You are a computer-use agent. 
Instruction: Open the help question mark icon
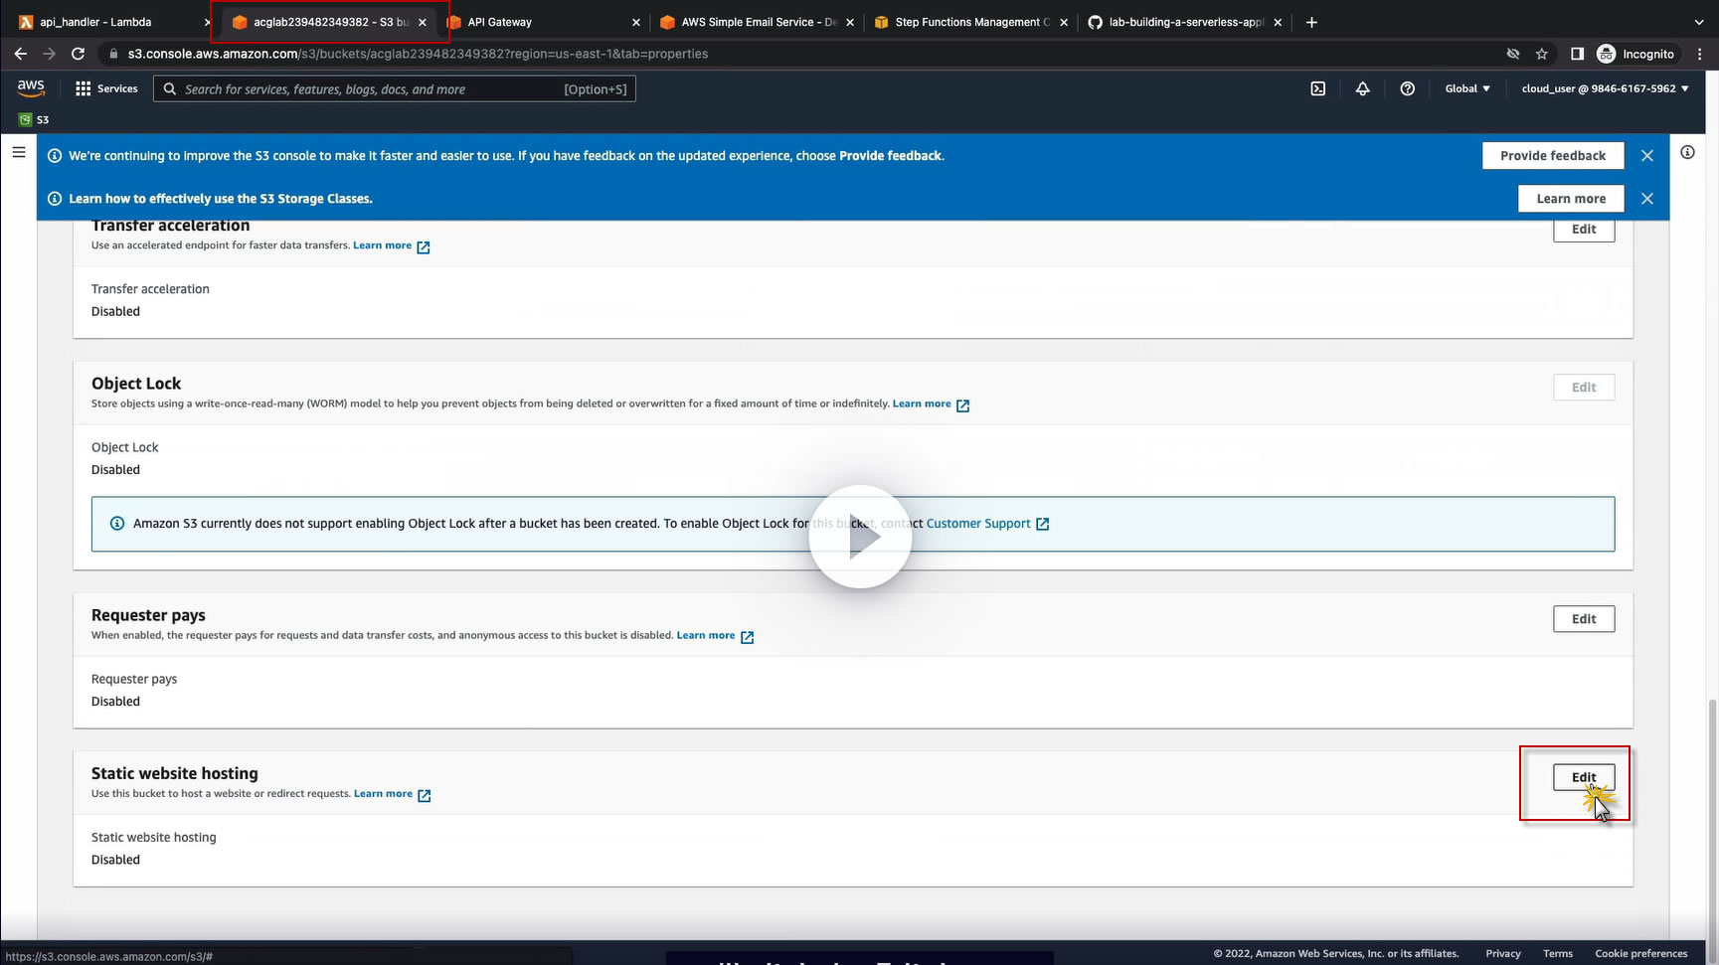(1407, 88)
